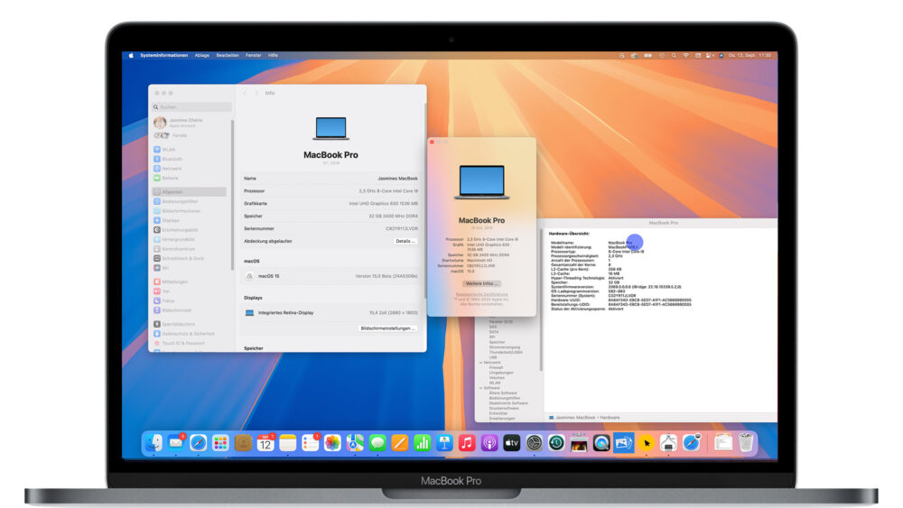The height and width of the screenshot is (508, 903).
Task: Open the Fenster menu
Action: point(254,55)
